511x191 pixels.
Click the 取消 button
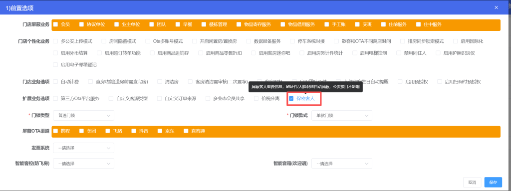472,182
